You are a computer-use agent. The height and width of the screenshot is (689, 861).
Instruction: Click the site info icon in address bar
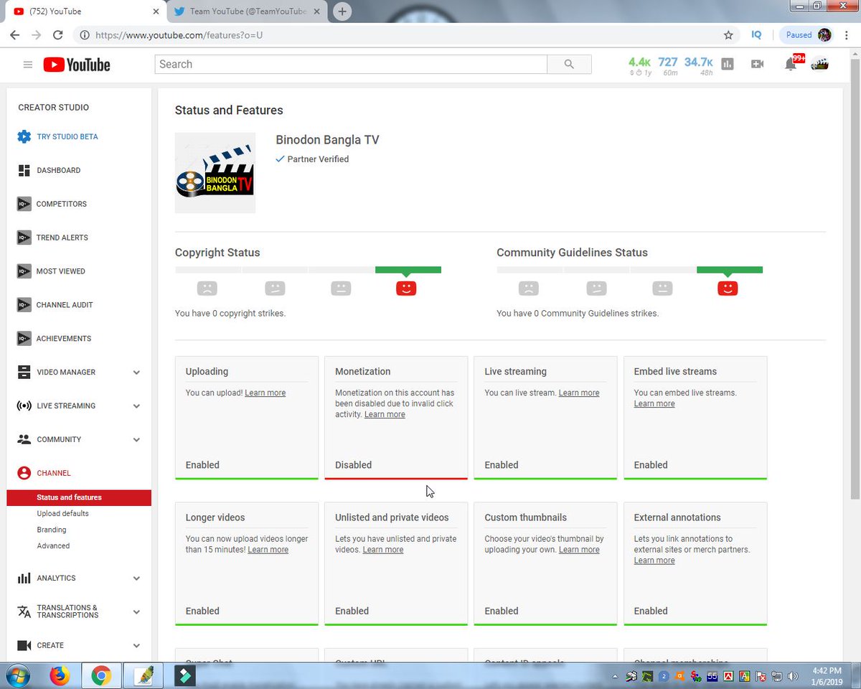(84, 34)
